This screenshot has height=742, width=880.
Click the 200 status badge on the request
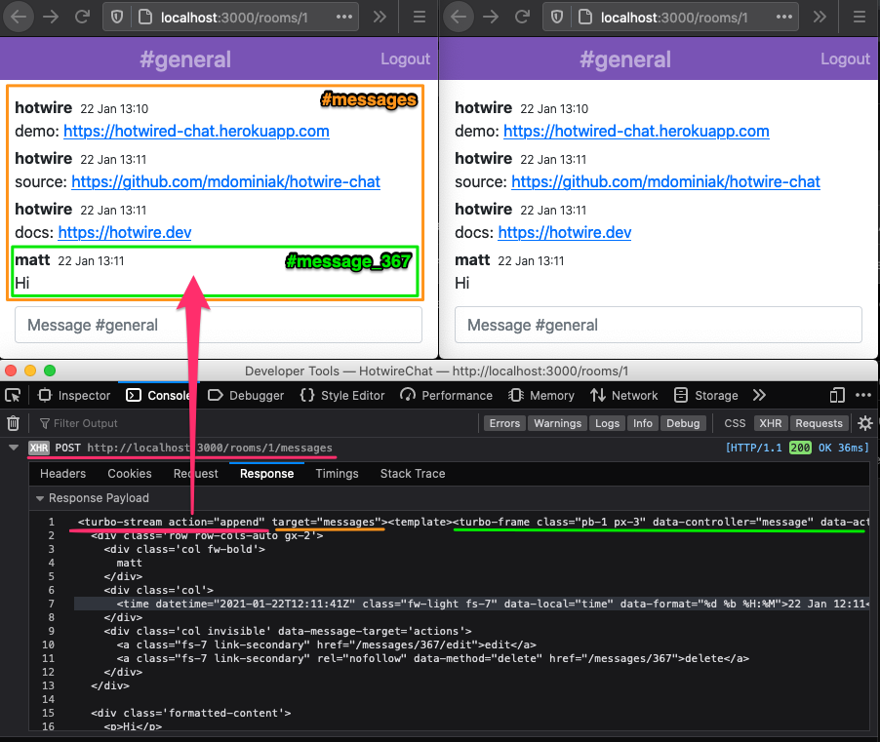800,448
